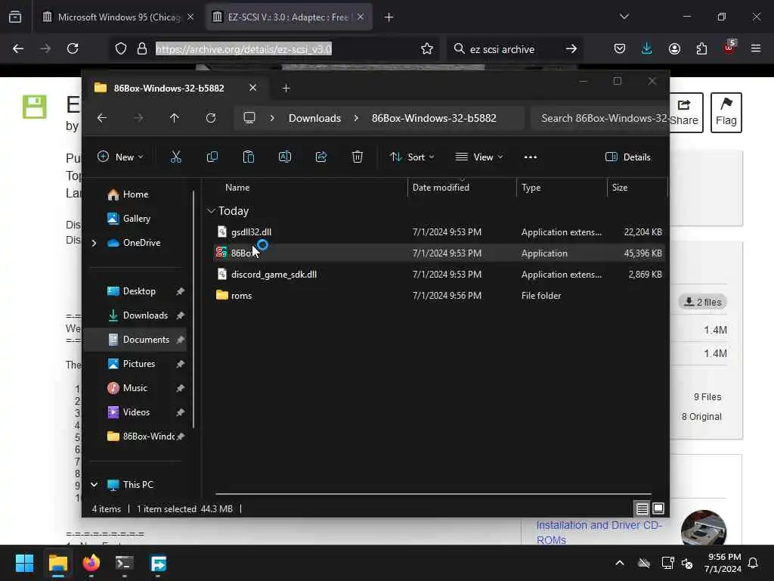Viewport: 774px width, 581px height.
Task: Click the PC monitor icon in address bar
Action: coord(249,118)
